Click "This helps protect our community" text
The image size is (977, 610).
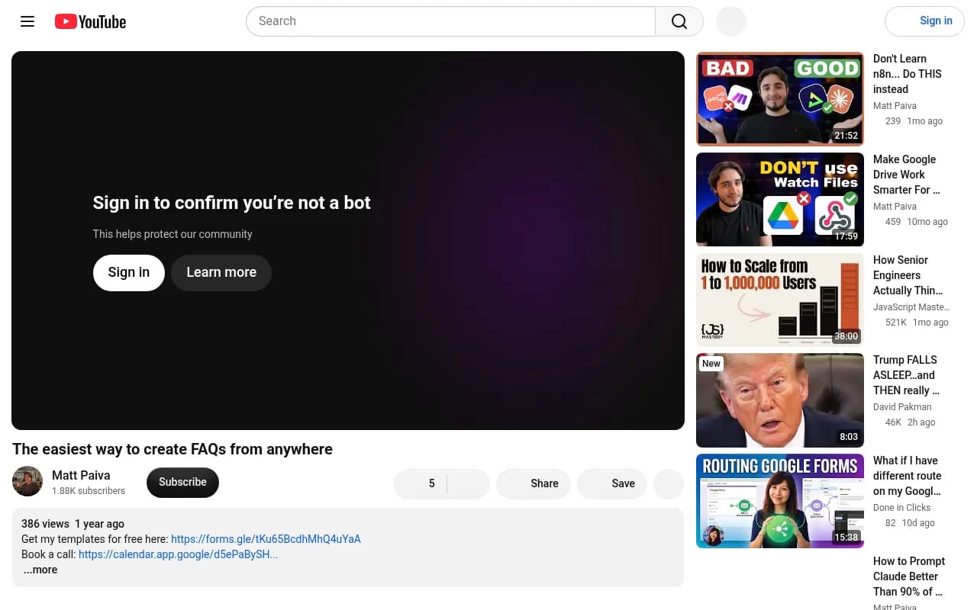click(173, 234)
